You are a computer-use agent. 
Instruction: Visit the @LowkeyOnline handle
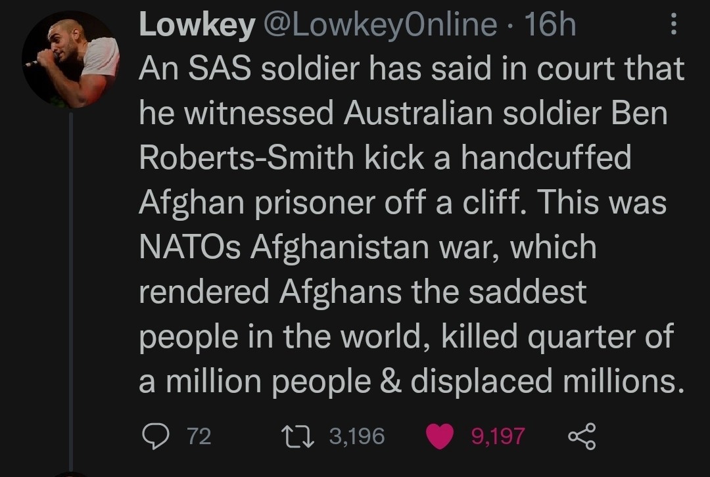click(x=379, y=26)
